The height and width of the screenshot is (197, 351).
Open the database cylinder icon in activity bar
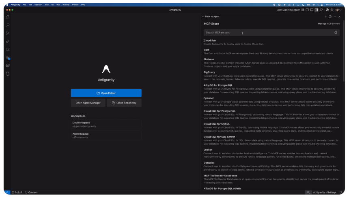coord(8,74)
